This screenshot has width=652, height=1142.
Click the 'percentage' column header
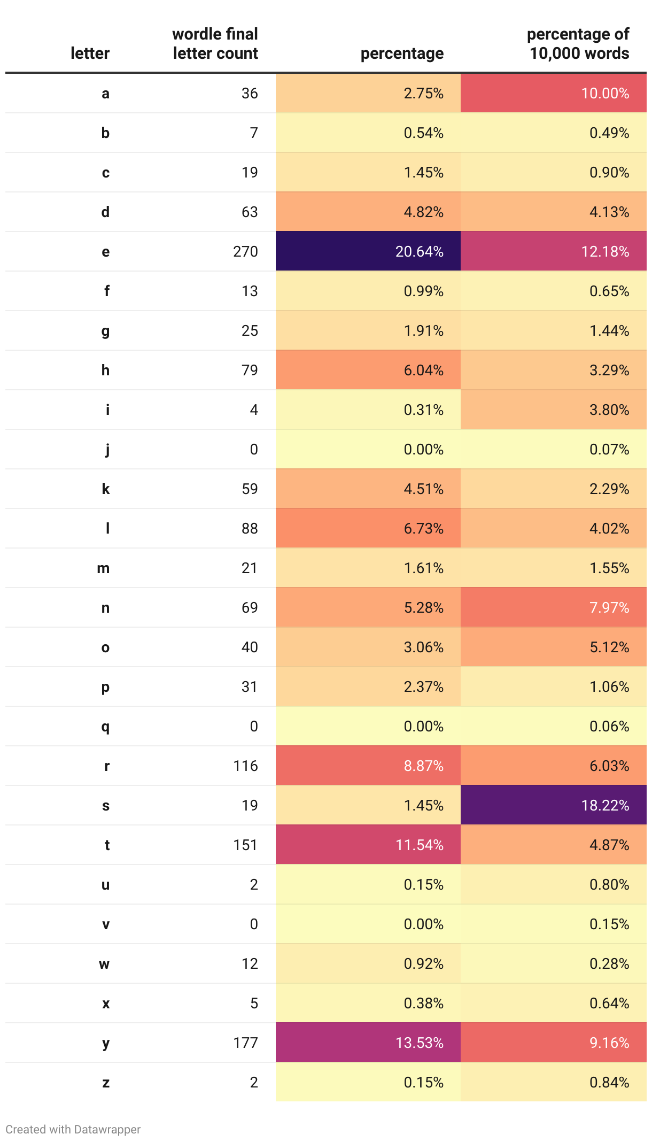(x=402, y=53)
